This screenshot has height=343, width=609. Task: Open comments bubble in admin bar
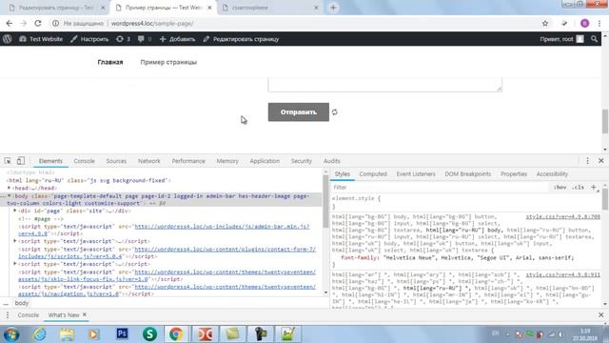coord(145,39)
